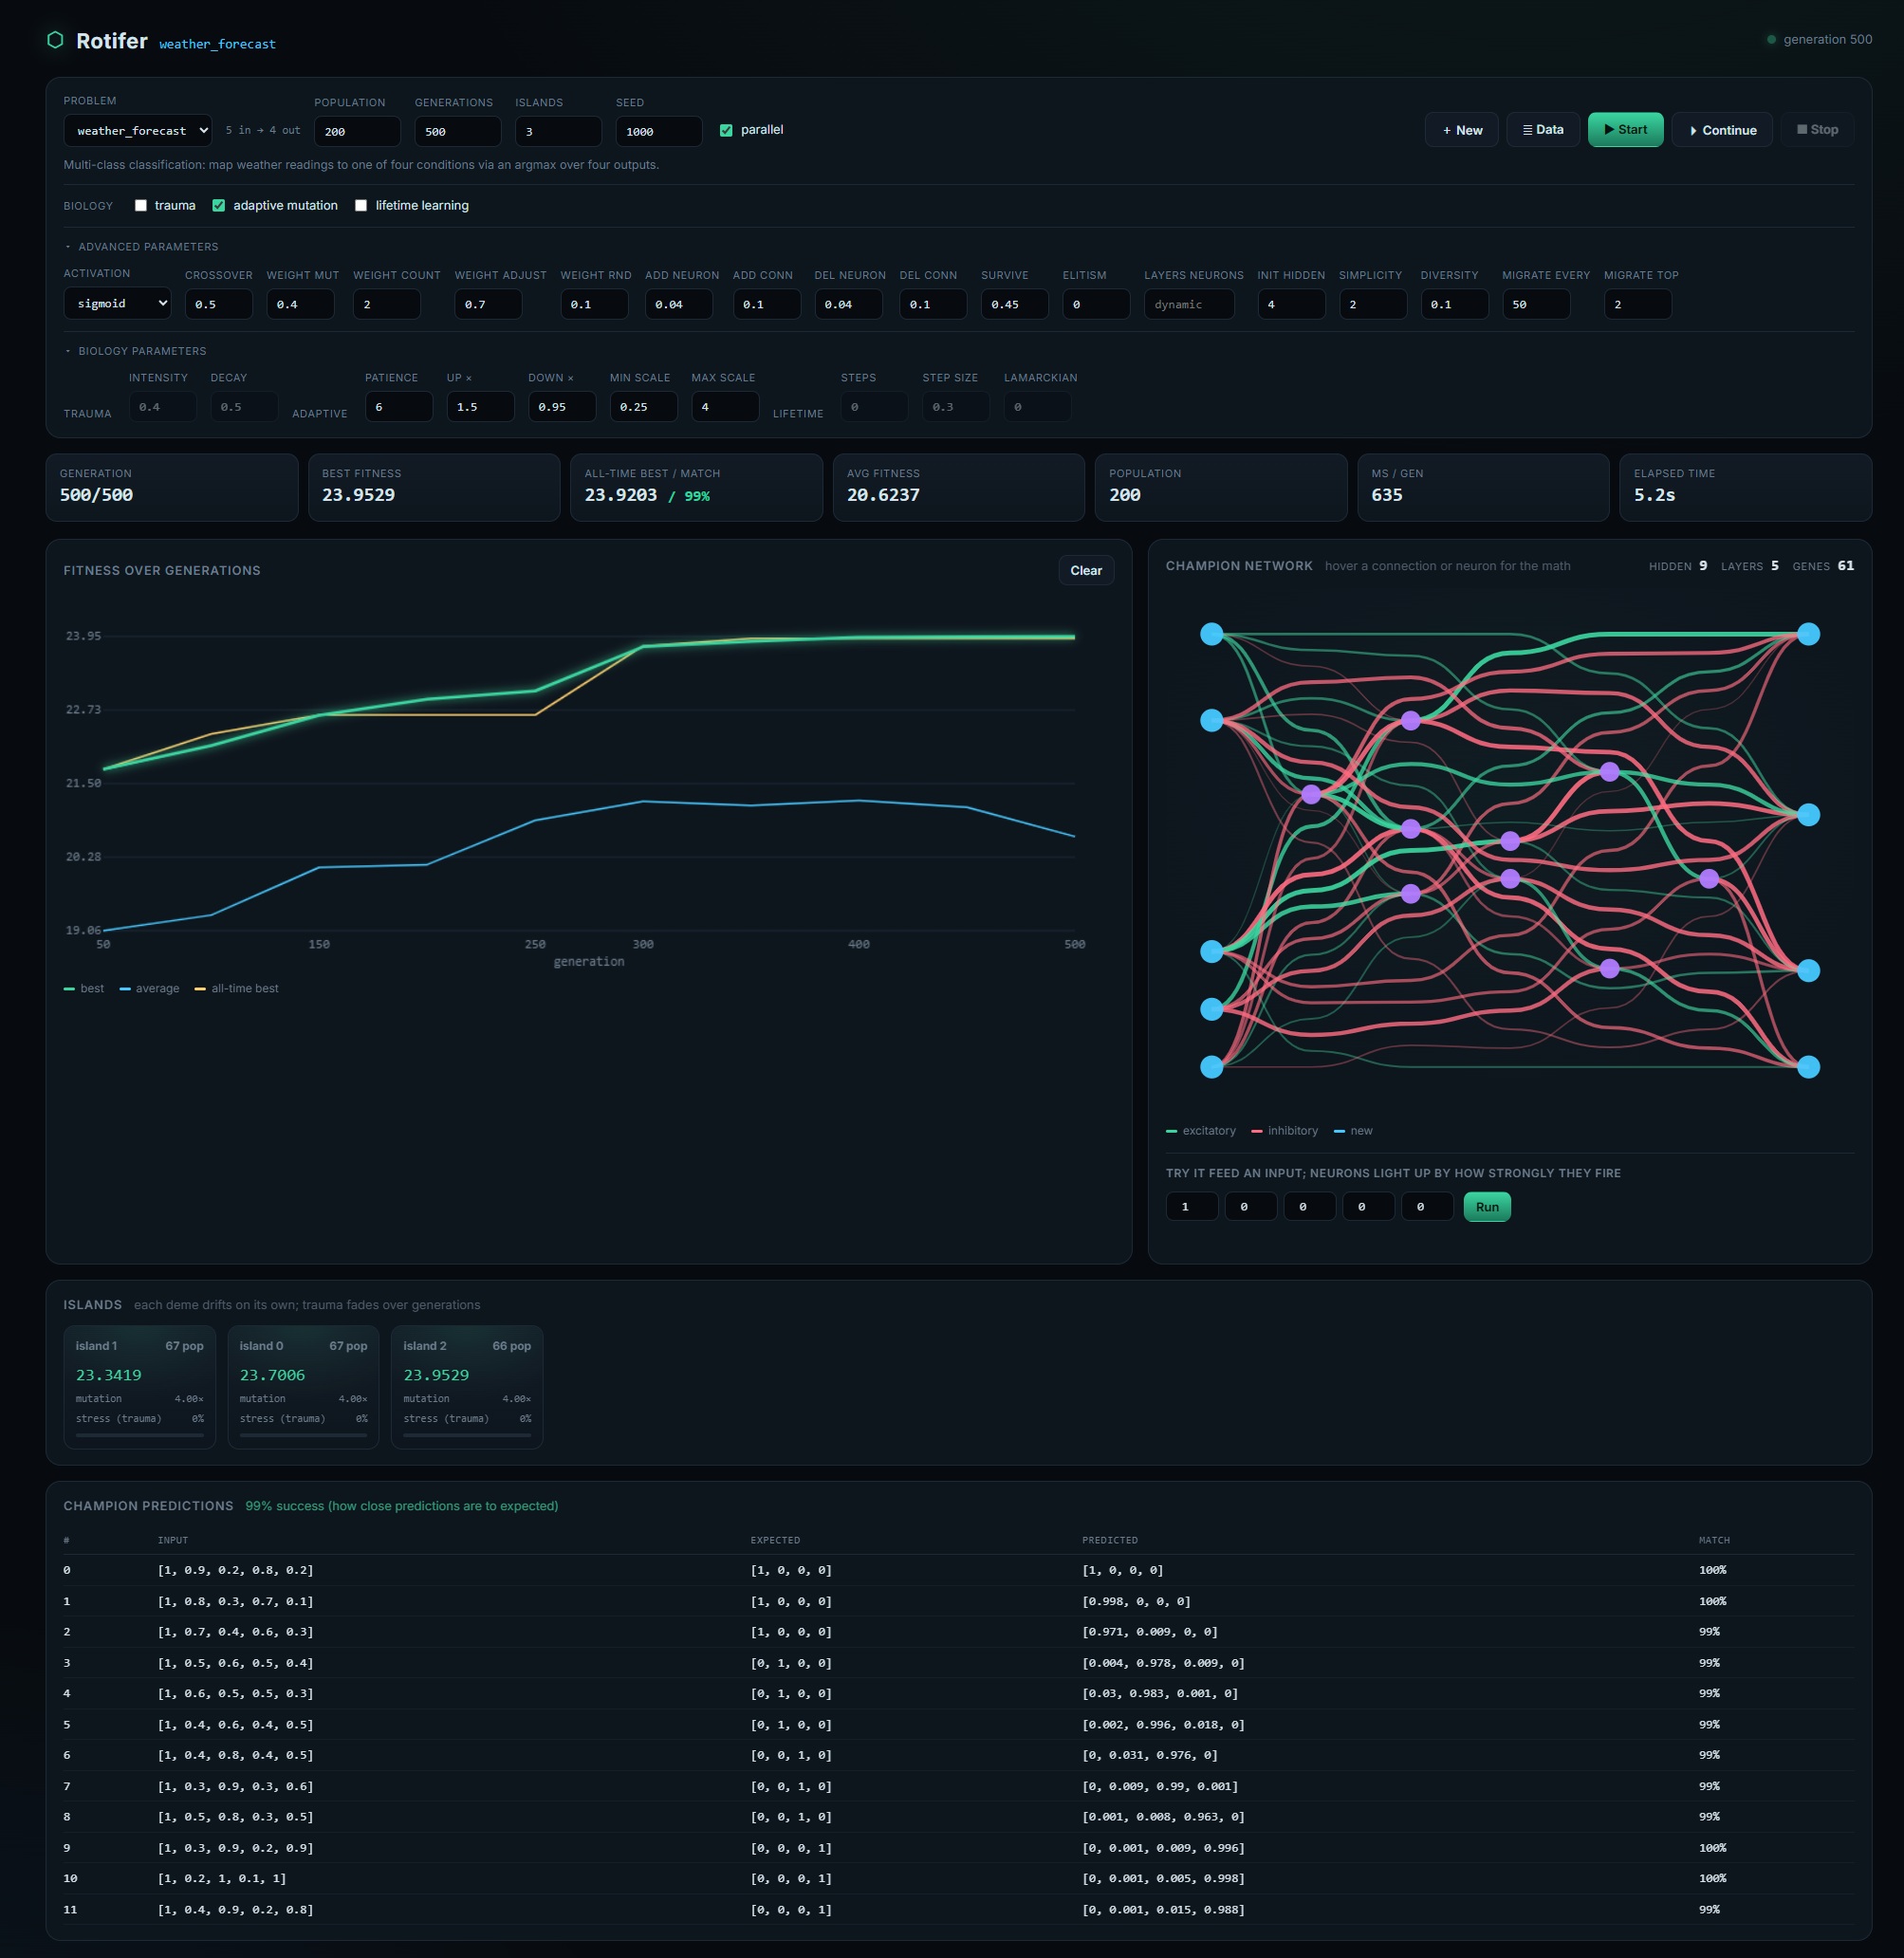Click the island 0 stress progress bar

[303, 1435]
